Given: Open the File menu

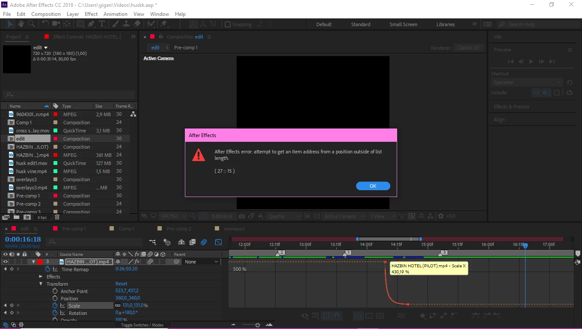Looking at the screenshot, I should [7, 14].
